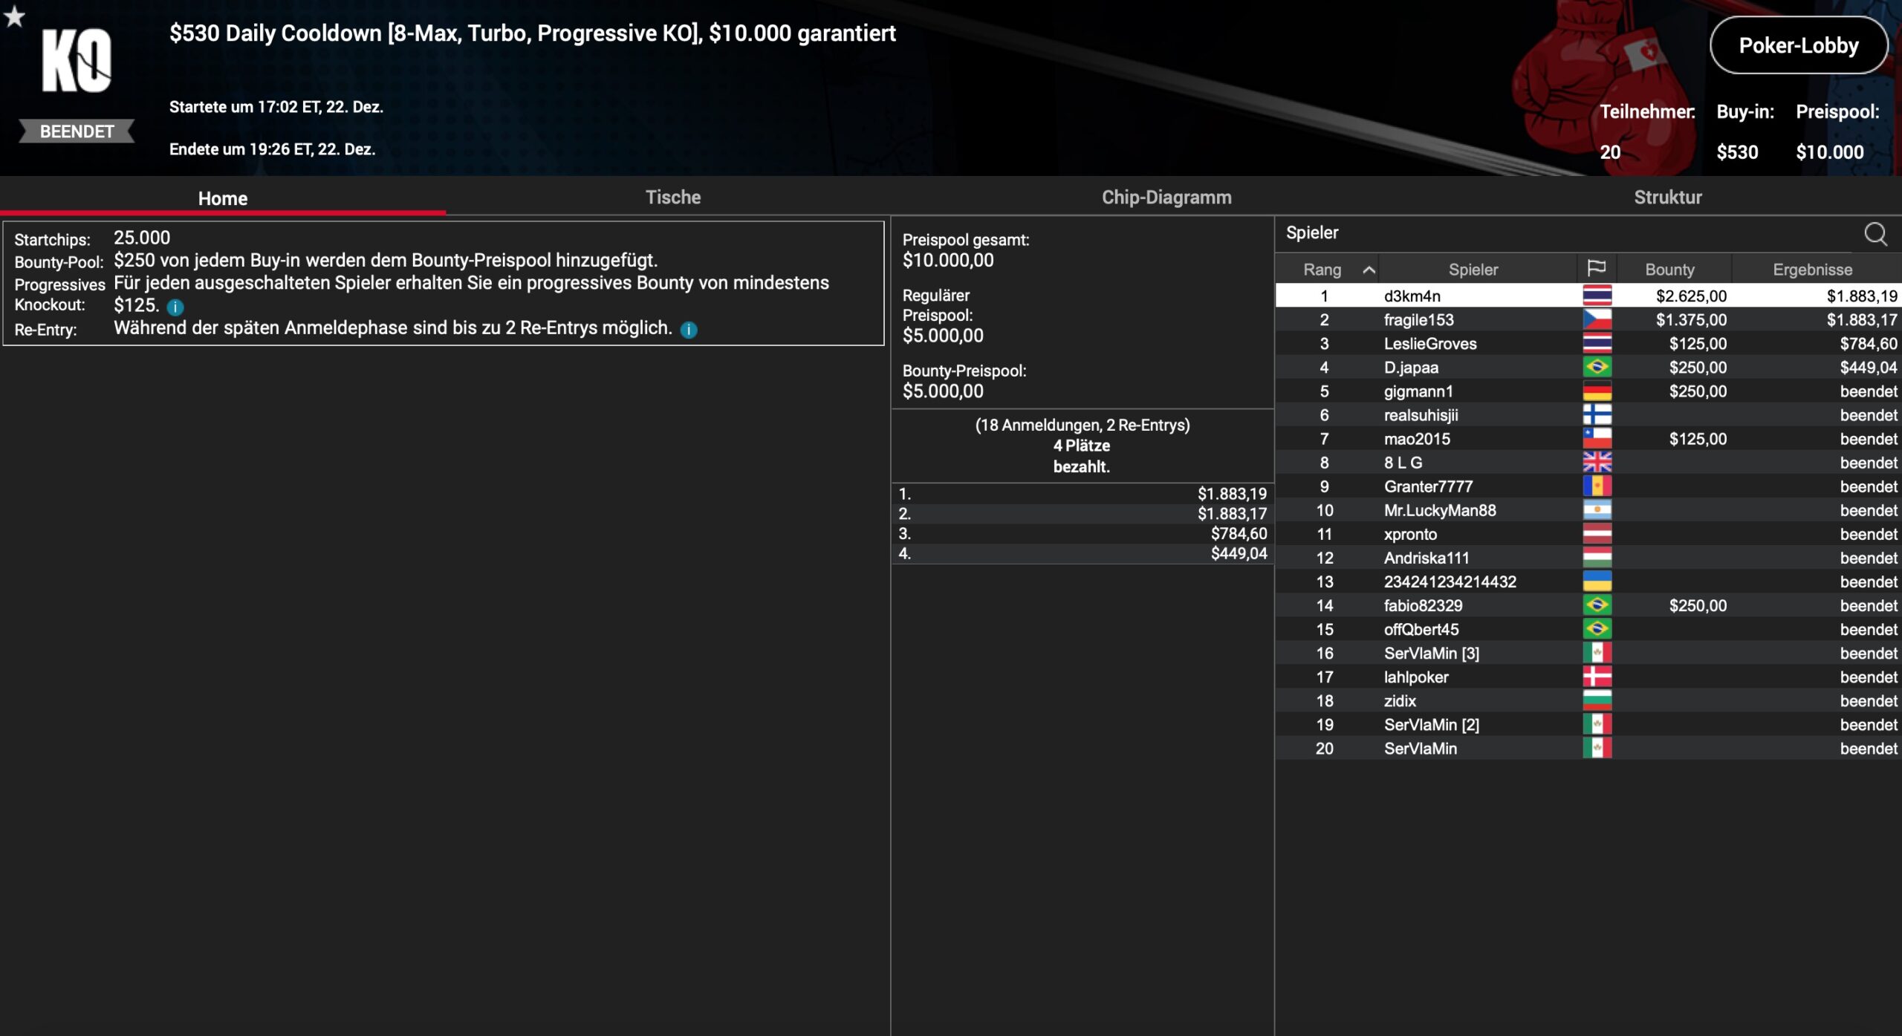
Task: Sort by Ergebnisse column header
Action: tap(1812, 270)
